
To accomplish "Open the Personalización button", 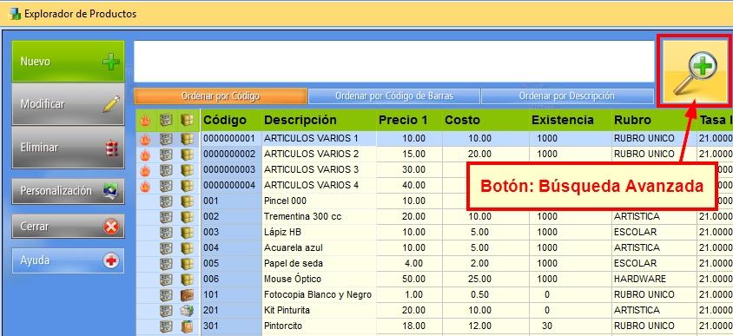I will (x=68, y=191).
